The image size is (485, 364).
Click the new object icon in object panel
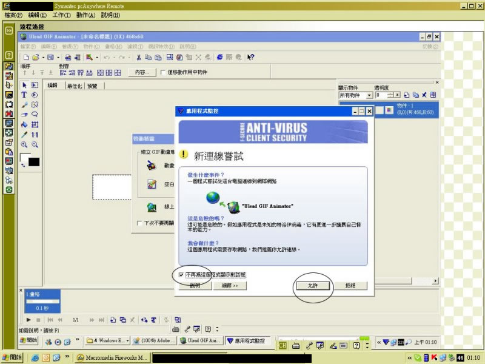point(407,95)
